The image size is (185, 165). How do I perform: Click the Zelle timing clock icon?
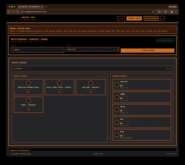point(121,109)
